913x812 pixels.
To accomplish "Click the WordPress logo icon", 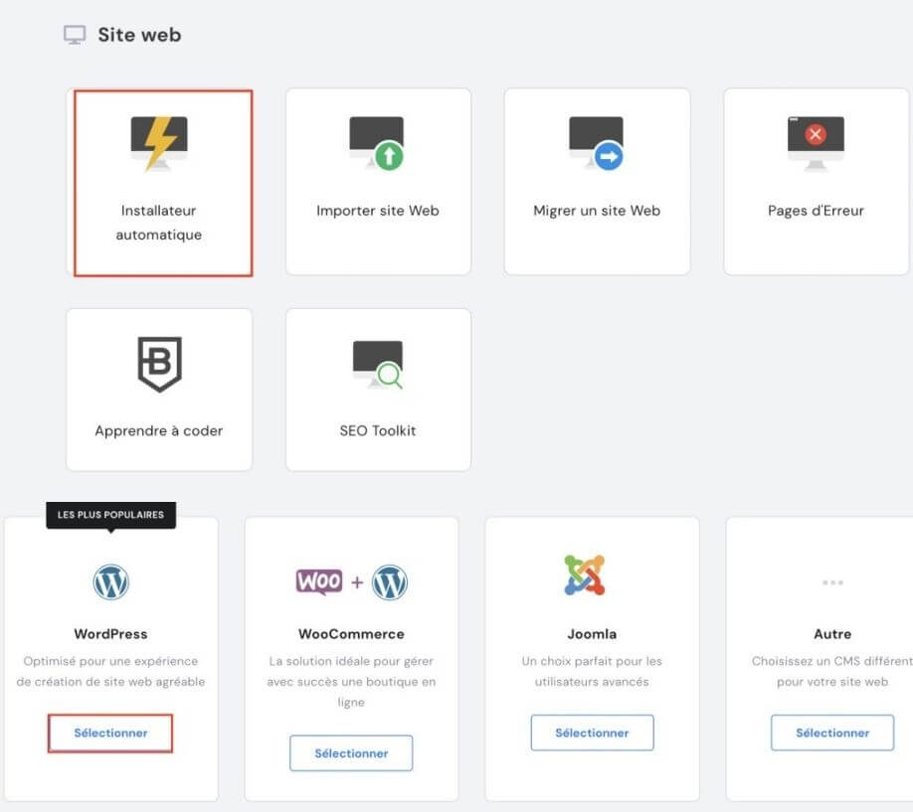I will pyautogui.click(x=110, y=581).
